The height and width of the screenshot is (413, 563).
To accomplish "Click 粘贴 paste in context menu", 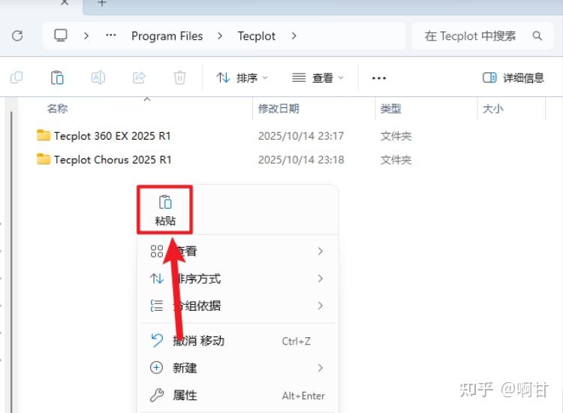I will 165,210.
